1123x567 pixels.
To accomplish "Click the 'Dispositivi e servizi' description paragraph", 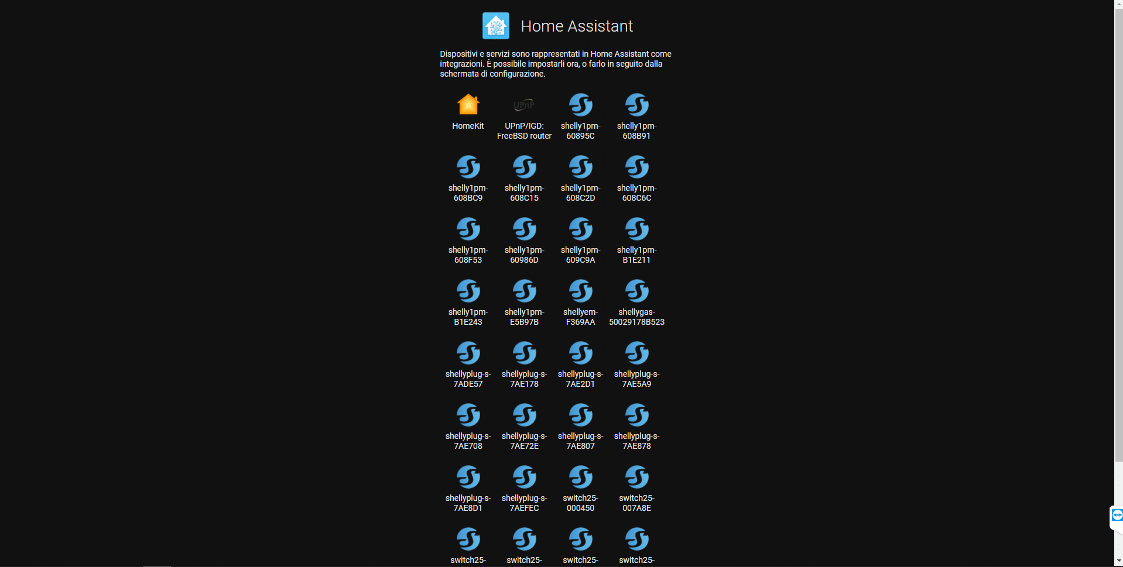I will tap(556, 64).
